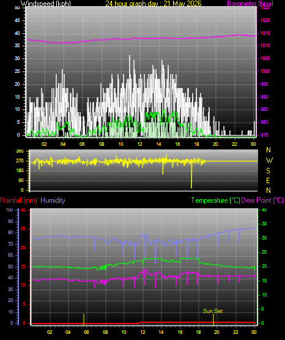Select the red 25 rainfall axis label
Image resolution: width=285 pixels, height=340 pixels.
(23, 229)
